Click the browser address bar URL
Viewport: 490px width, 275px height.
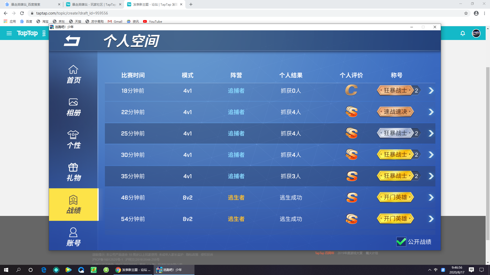72,13
